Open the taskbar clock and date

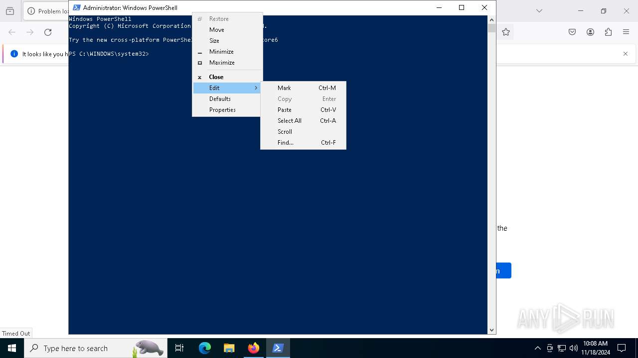pyautogui.click(x=596, y=348)
